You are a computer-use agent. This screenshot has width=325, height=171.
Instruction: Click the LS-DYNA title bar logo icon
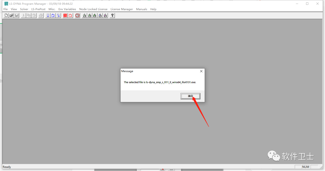click(6, 4)
